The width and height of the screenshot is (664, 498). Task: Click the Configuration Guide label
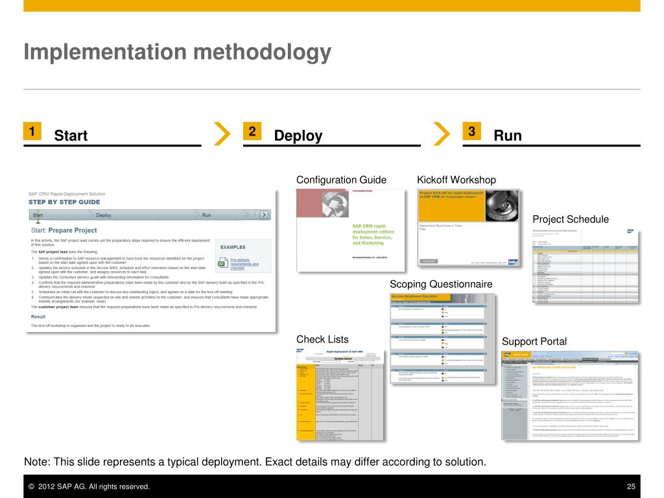coord(341,180)
